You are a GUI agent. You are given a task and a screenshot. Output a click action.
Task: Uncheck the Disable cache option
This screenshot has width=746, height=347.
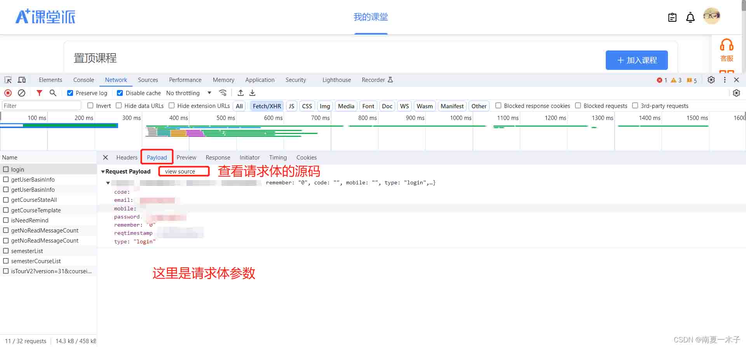click(x=120, y=93)
